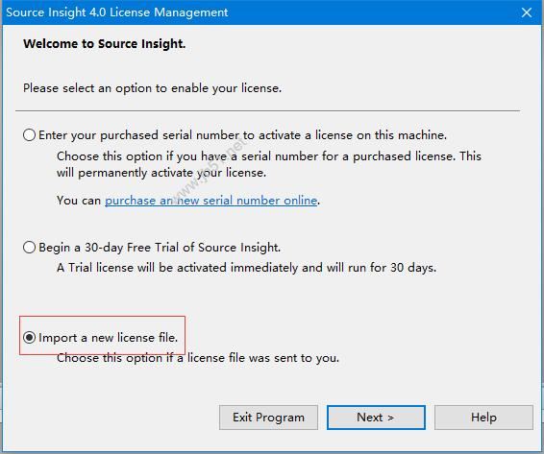Close the License Management dialog with X
The width and height of the screenshot is (544, 454).
point(527,12)
